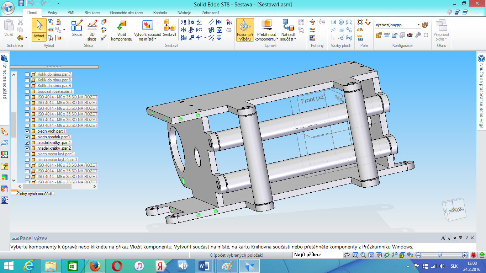Viewport: 486px width, 273px height.
Task: Switch to the PMI tab
Action: tap(71, 13)
